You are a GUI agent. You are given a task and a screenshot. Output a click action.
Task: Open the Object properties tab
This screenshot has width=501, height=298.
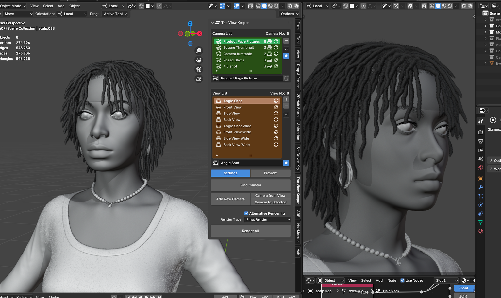(481, 179)
